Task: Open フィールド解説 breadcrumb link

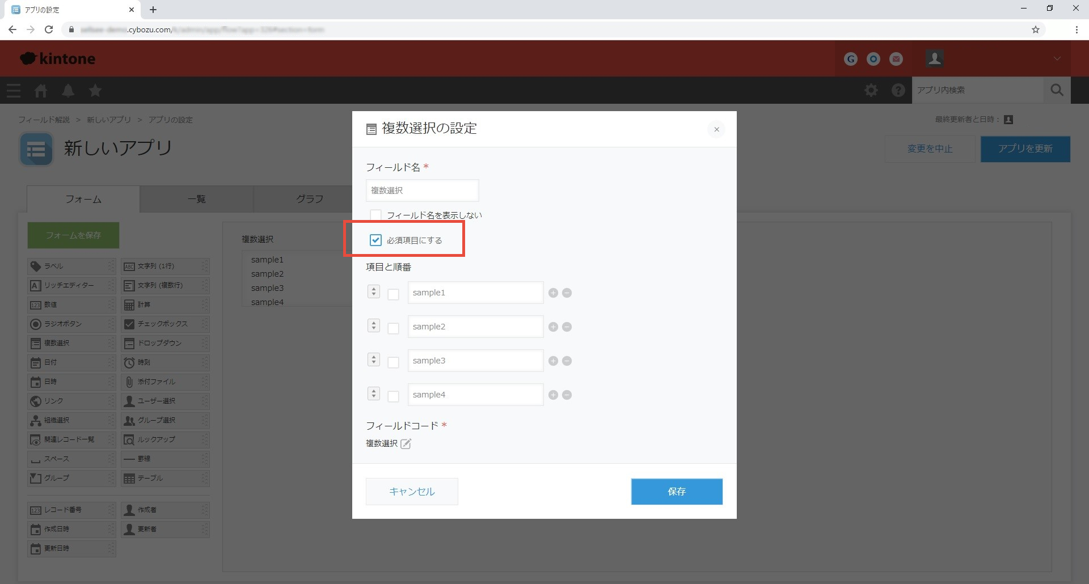Action: tap(44, 120)
